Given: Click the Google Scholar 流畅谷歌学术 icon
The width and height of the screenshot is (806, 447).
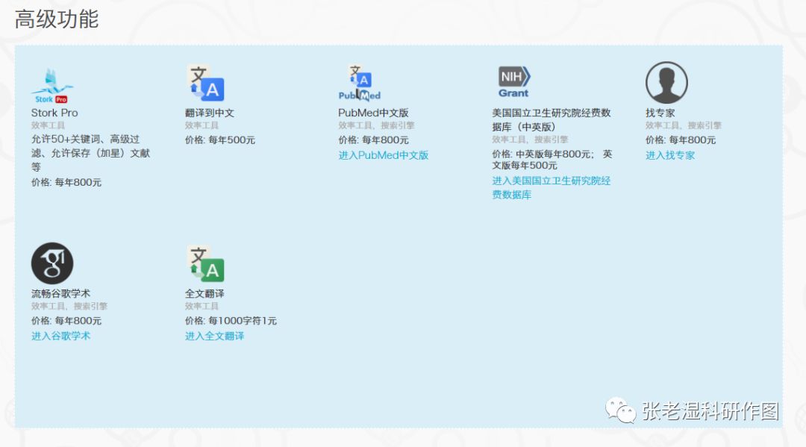Looking at the screenshot, I should [52, 263].
